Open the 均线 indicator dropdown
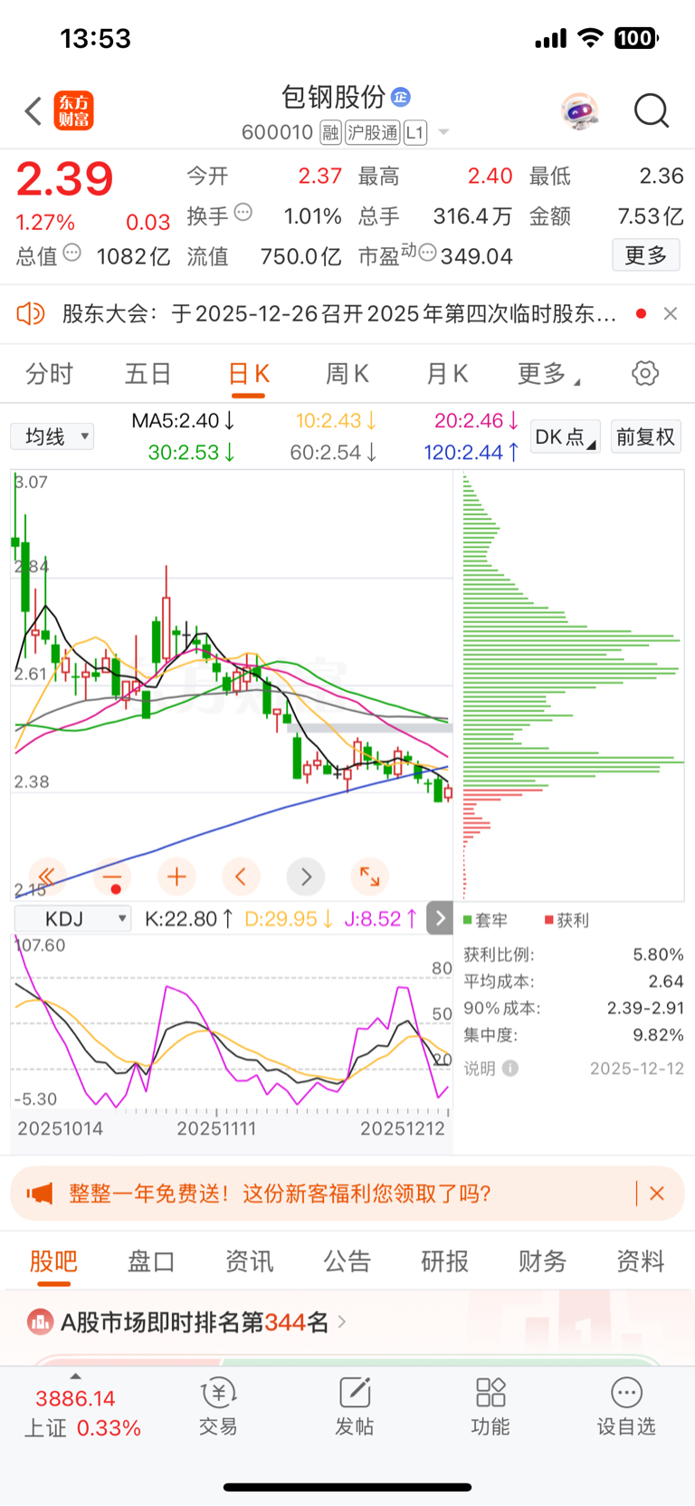 (x=52, y=436)
